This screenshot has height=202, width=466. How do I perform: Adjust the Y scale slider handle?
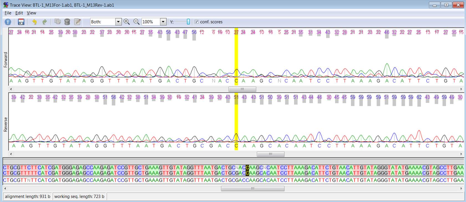pos(189,22)
